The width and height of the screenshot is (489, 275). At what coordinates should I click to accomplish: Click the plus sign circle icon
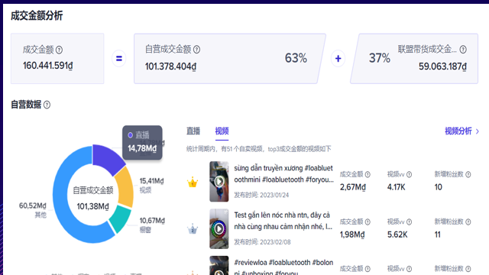338,58
